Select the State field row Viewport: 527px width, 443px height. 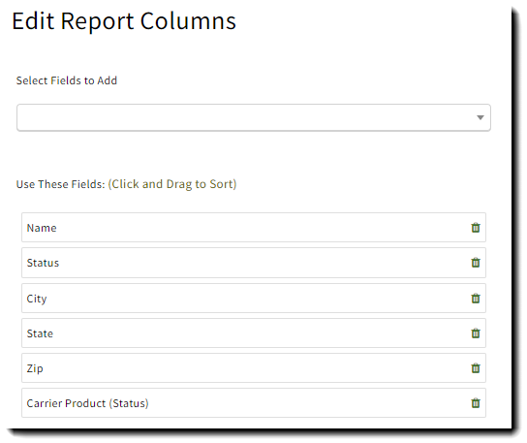254,333
